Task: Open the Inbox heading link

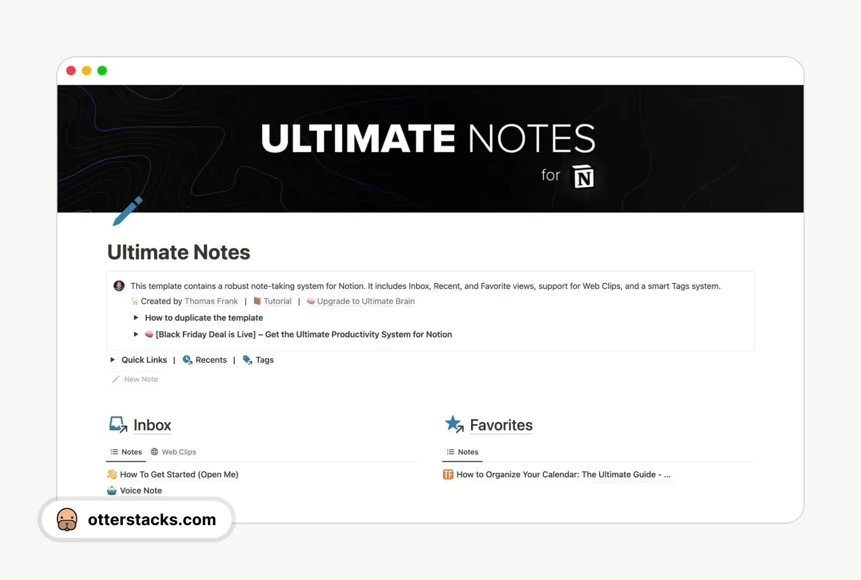Action: (x=152, y=425)
